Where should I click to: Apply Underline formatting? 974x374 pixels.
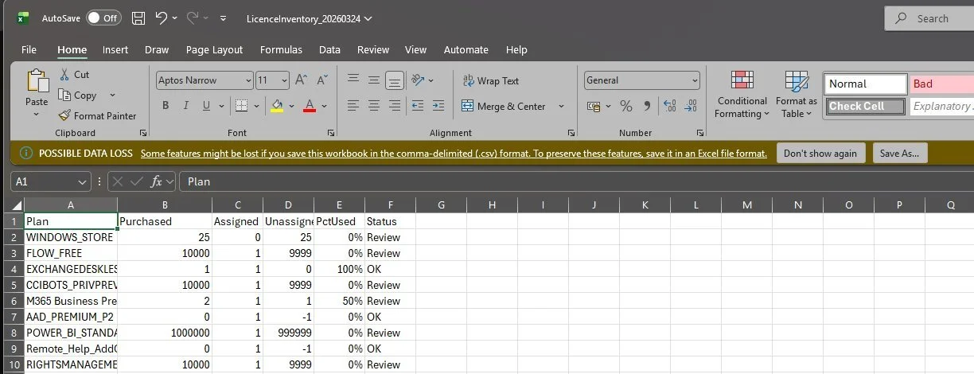coord(207,106)
